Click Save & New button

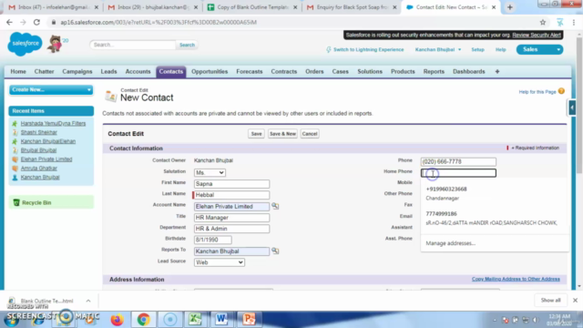(x=282, y=134)
